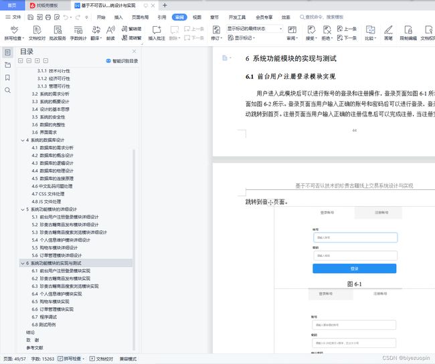
Task: Open the 文件 file menu
Action: [13, 17]
